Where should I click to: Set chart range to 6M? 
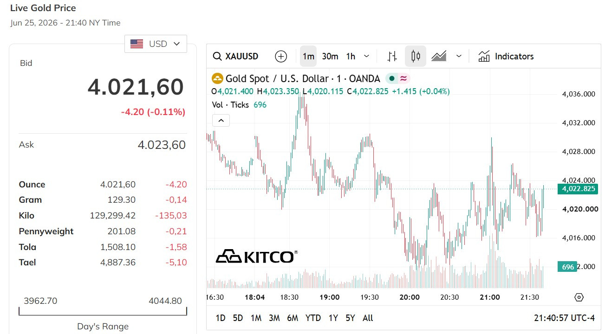click(x=293, y=318)
